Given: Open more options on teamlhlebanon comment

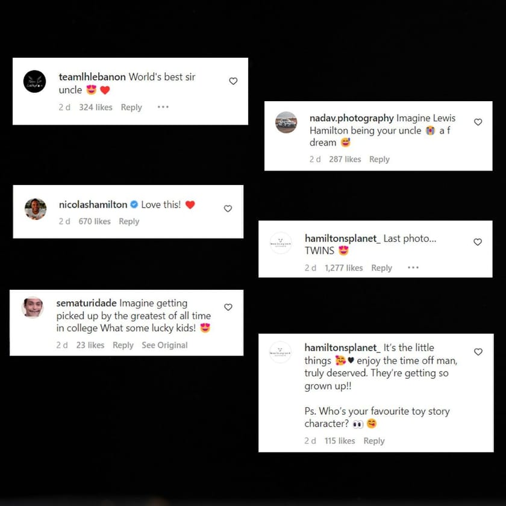Looking at the screenshot, I should click(163, 107).
